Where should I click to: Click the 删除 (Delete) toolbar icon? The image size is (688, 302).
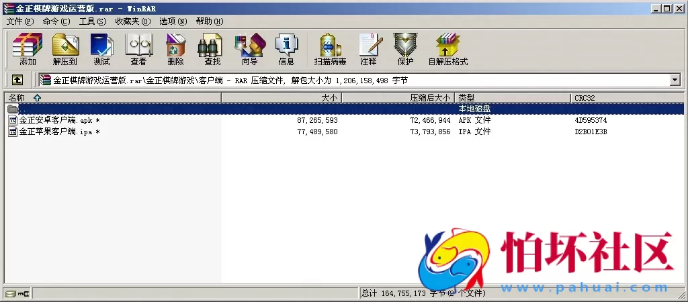point(175,49)
